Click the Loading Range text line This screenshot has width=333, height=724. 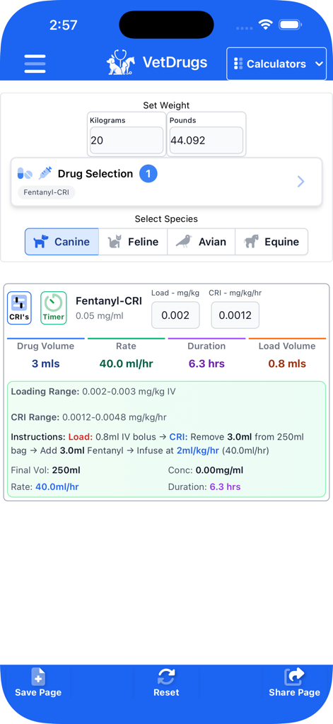click(93, 392)
